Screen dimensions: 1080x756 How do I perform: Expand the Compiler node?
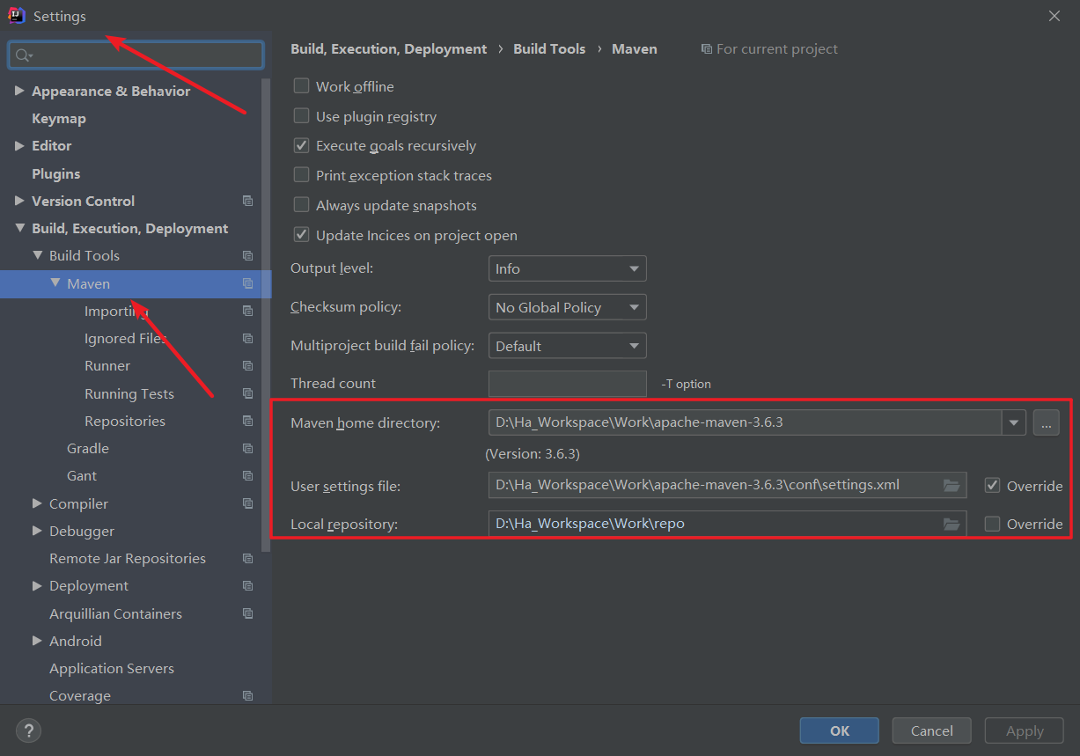click(x=37, y=503)
